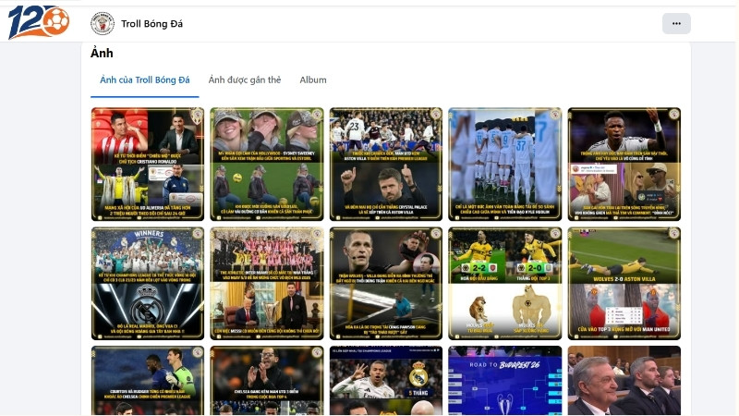
Task: Select the Ảnh của Troll Bóng Đá tab
Action: pos(145,80)
